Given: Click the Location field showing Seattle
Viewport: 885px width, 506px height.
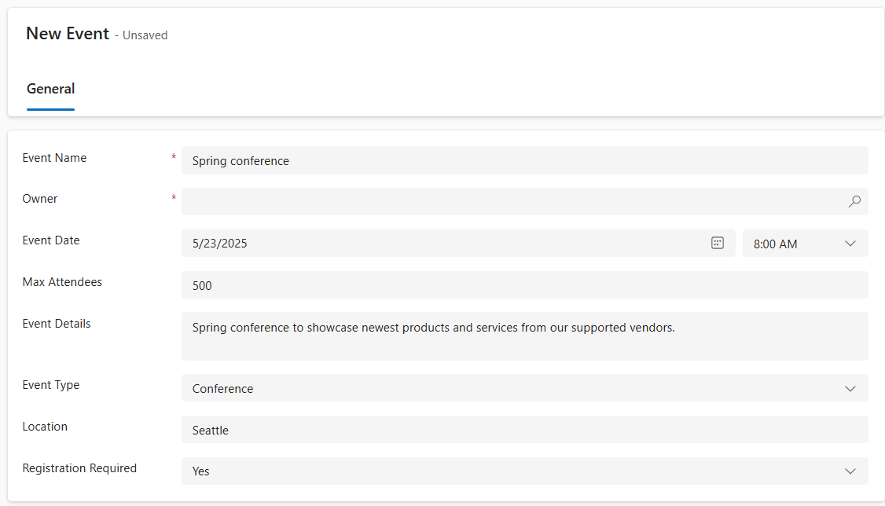Looking at the screenshot, I should tap(524, 430).
